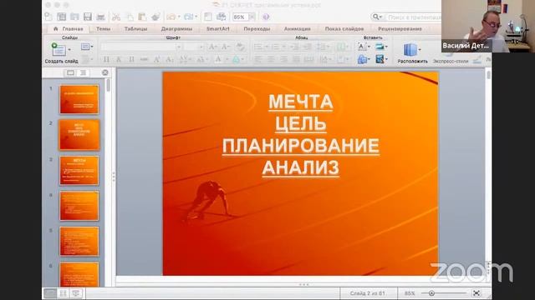535x300 pixels.
Task: Open the Анимация ribbon tab
Action: 298,29
